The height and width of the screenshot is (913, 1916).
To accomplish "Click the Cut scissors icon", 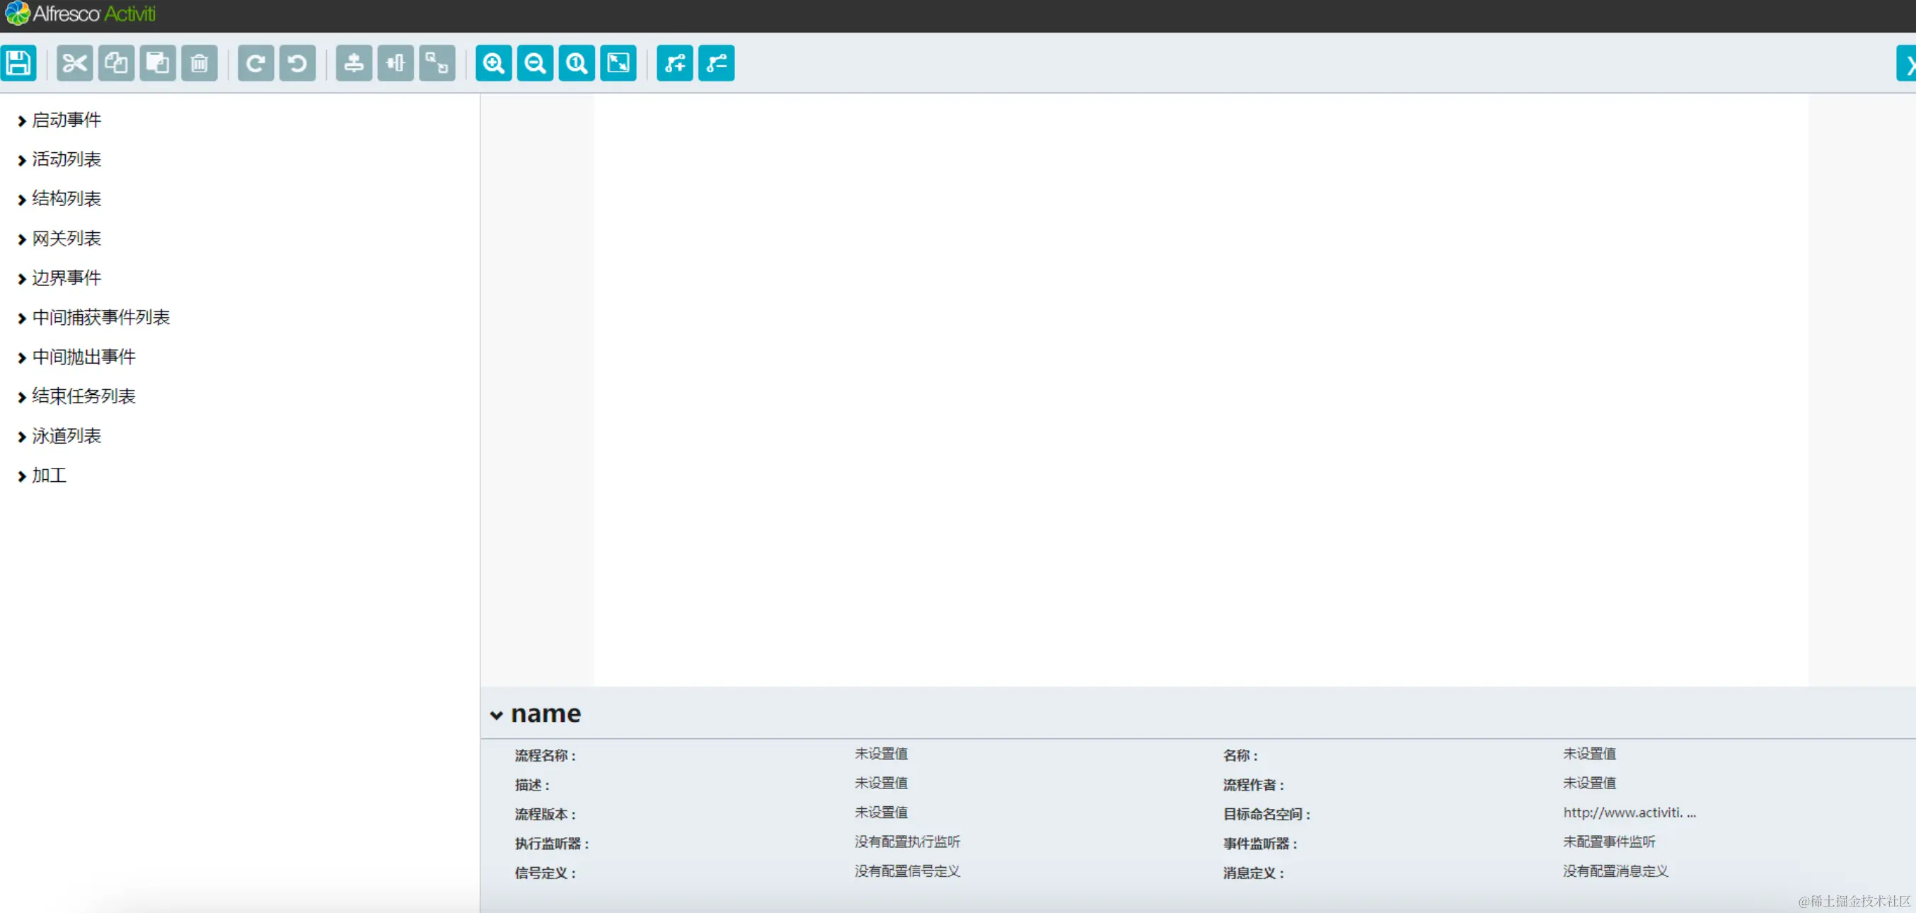I will tap(74, 63).
